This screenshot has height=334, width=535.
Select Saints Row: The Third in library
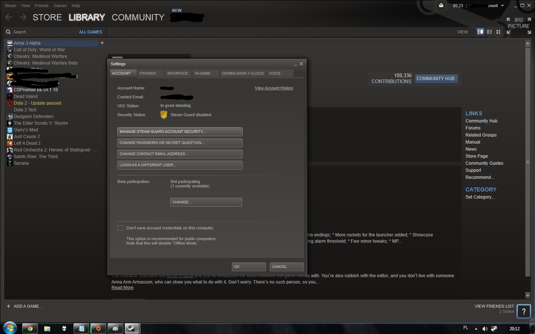tap(36, 157)
